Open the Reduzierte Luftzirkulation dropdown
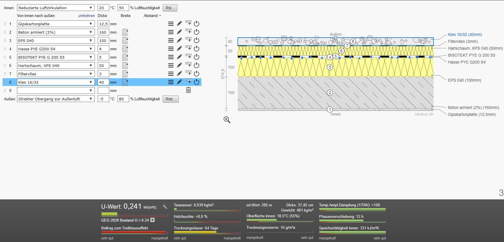 click(56, 8)
